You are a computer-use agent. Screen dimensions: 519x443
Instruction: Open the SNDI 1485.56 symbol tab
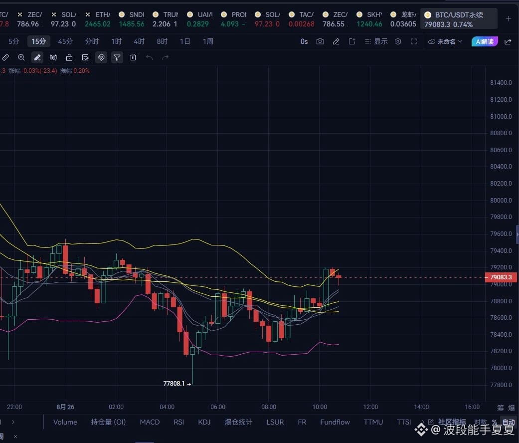pyautogui.click(x=132, y=19)
